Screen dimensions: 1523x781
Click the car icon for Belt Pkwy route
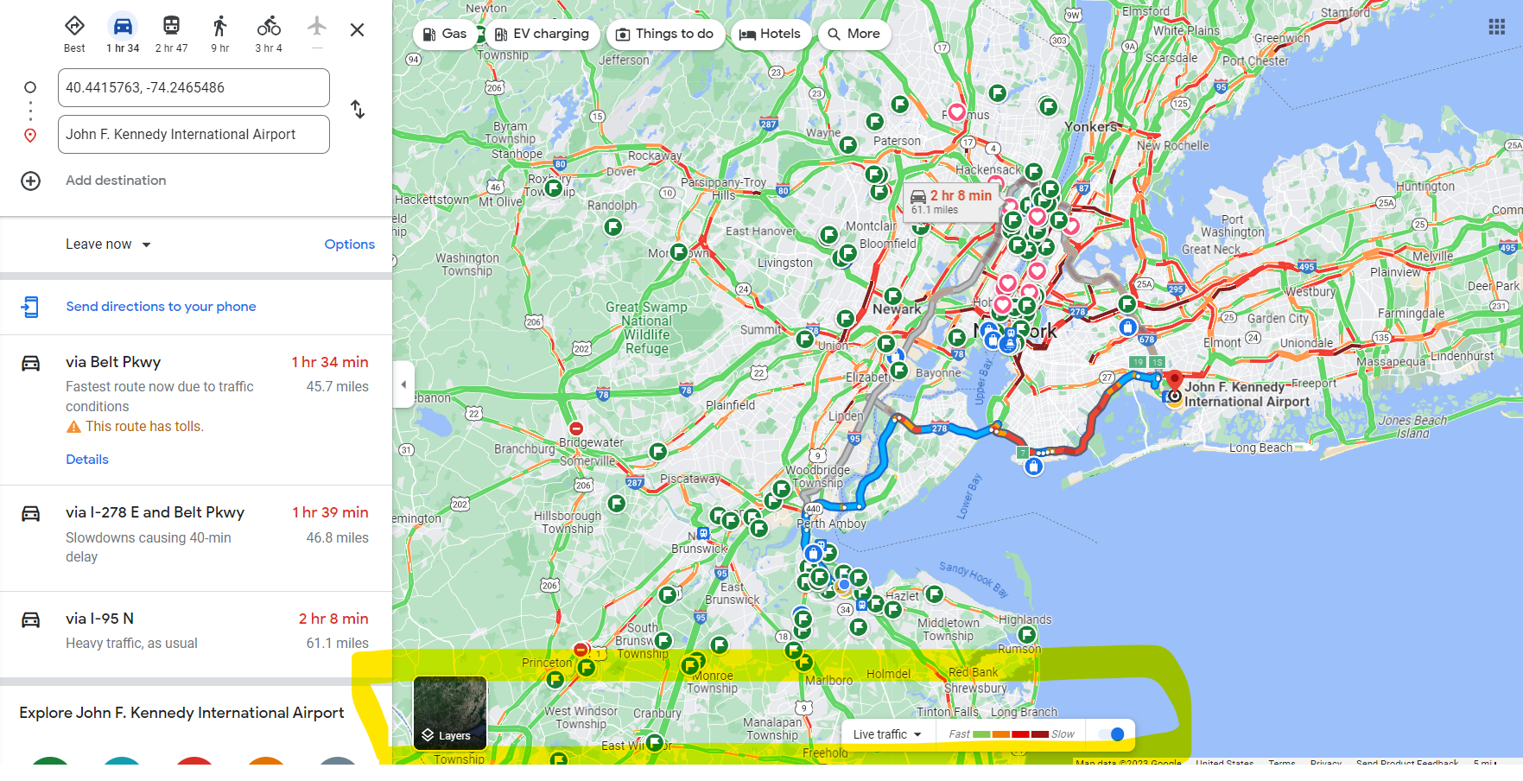(x=30, y=363)
